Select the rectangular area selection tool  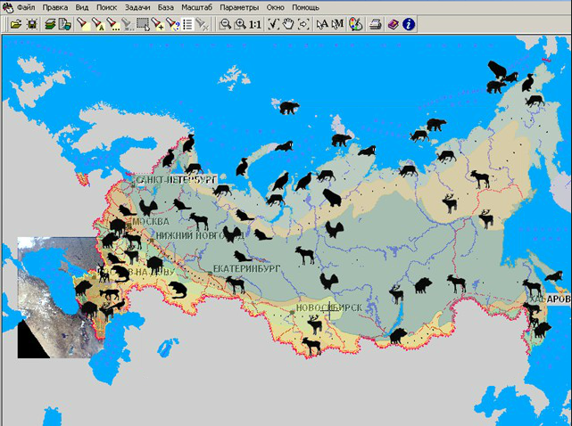click(x=142, y=25)
